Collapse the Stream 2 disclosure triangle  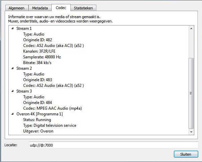(x=12, y=68)
